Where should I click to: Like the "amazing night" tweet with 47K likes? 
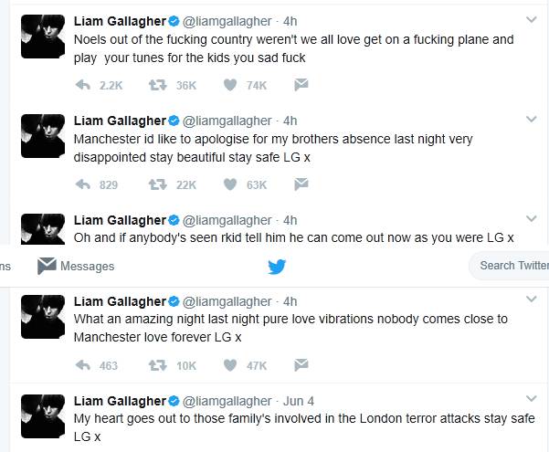pyautogui.click(x=230, y=365)
